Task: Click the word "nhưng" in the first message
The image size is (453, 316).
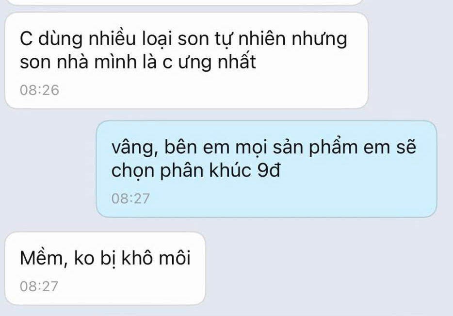Action: (319, 40)
